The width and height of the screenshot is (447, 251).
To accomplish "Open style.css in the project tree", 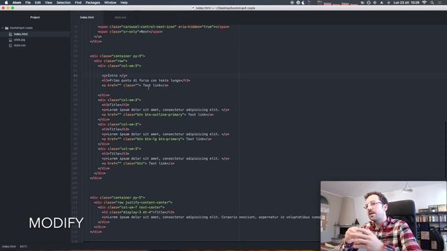I will (x=20, y=45).
